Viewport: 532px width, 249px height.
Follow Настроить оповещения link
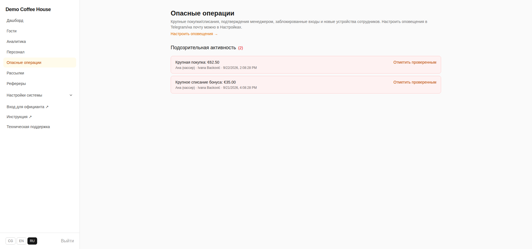pyautogui.click(x=194, y=34)
